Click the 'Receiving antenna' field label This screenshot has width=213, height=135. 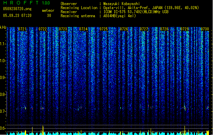pyautogui.click(x=78, y=16)
